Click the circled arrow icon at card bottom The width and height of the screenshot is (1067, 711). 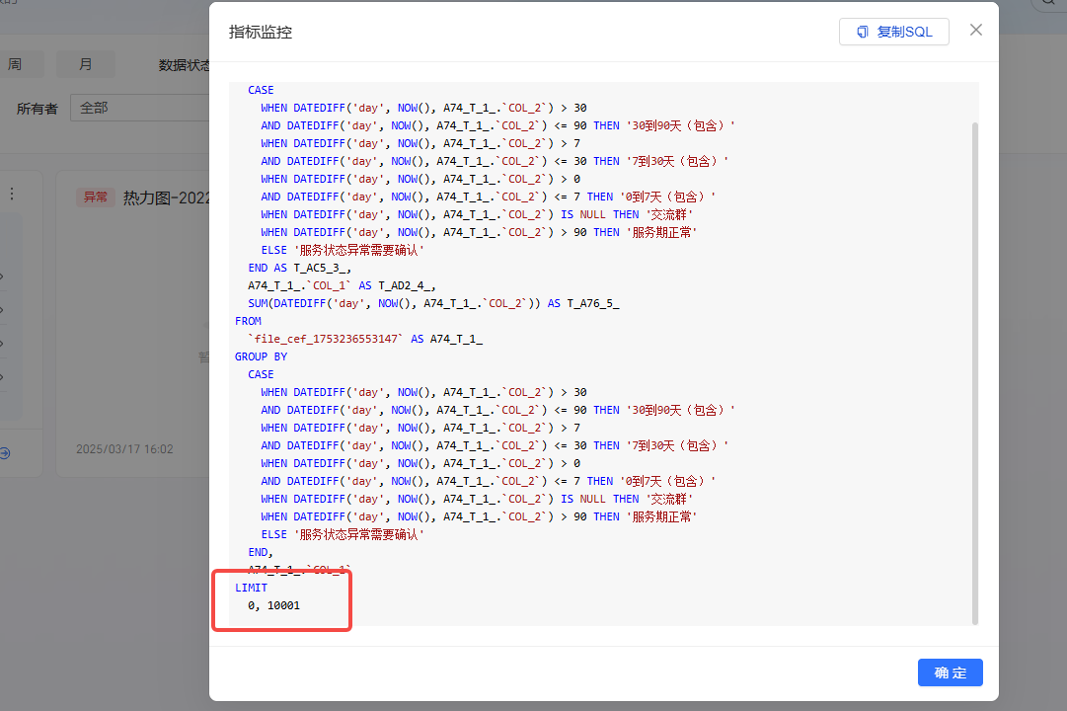tap(5, 452)
